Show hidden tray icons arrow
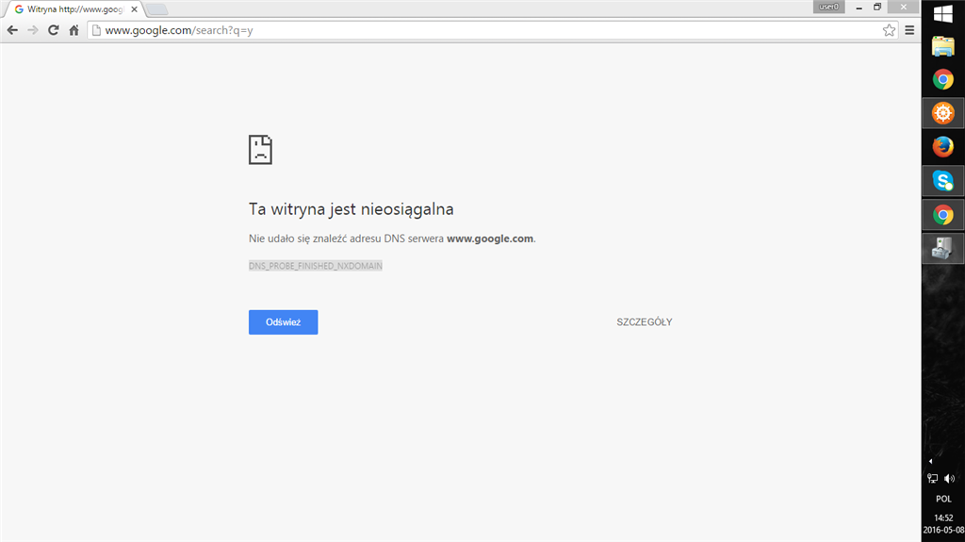This screenshot has width=965, height=542. [x=930, y=461]
